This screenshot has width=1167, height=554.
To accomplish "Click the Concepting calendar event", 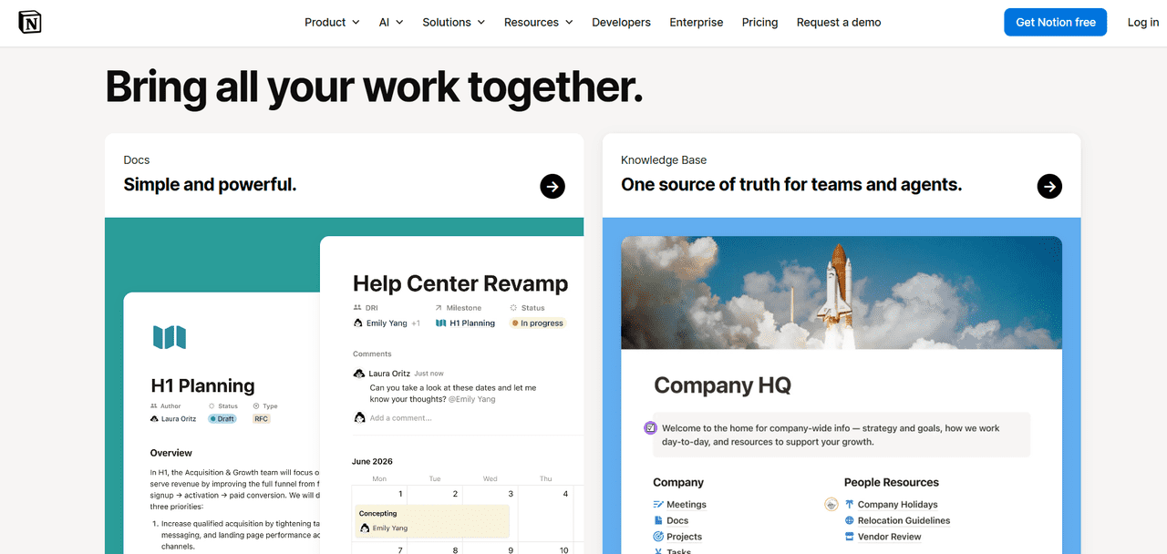I will [x=431, y=520].
